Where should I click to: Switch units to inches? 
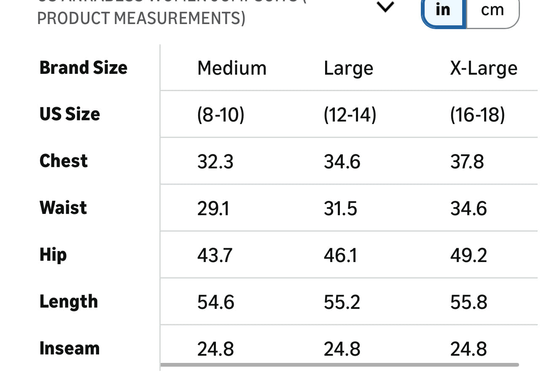[443, 10]
